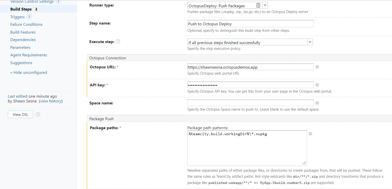Open parameter picker icon for Space name

point(317,103)
